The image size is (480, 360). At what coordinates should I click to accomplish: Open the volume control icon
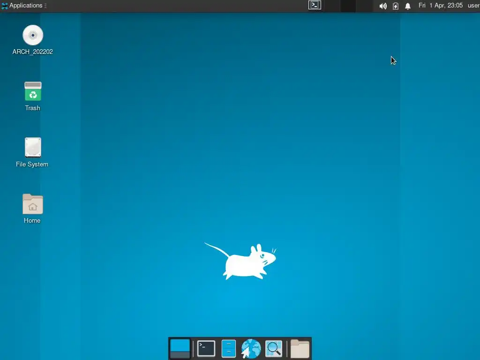tap(383, 6)
